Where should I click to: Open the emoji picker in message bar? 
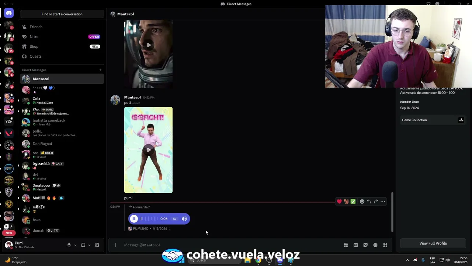click(x=375, y=245)
